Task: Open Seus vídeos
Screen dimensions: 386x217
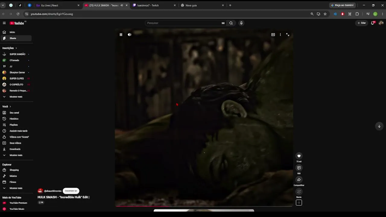Action: [x=16, y=143]
